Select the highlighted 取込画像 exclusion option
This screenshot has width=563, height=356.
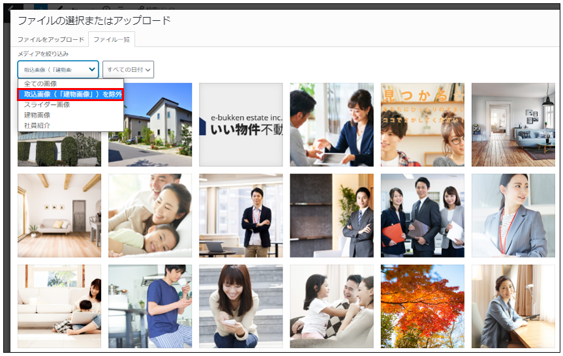(x=70, y=94)
